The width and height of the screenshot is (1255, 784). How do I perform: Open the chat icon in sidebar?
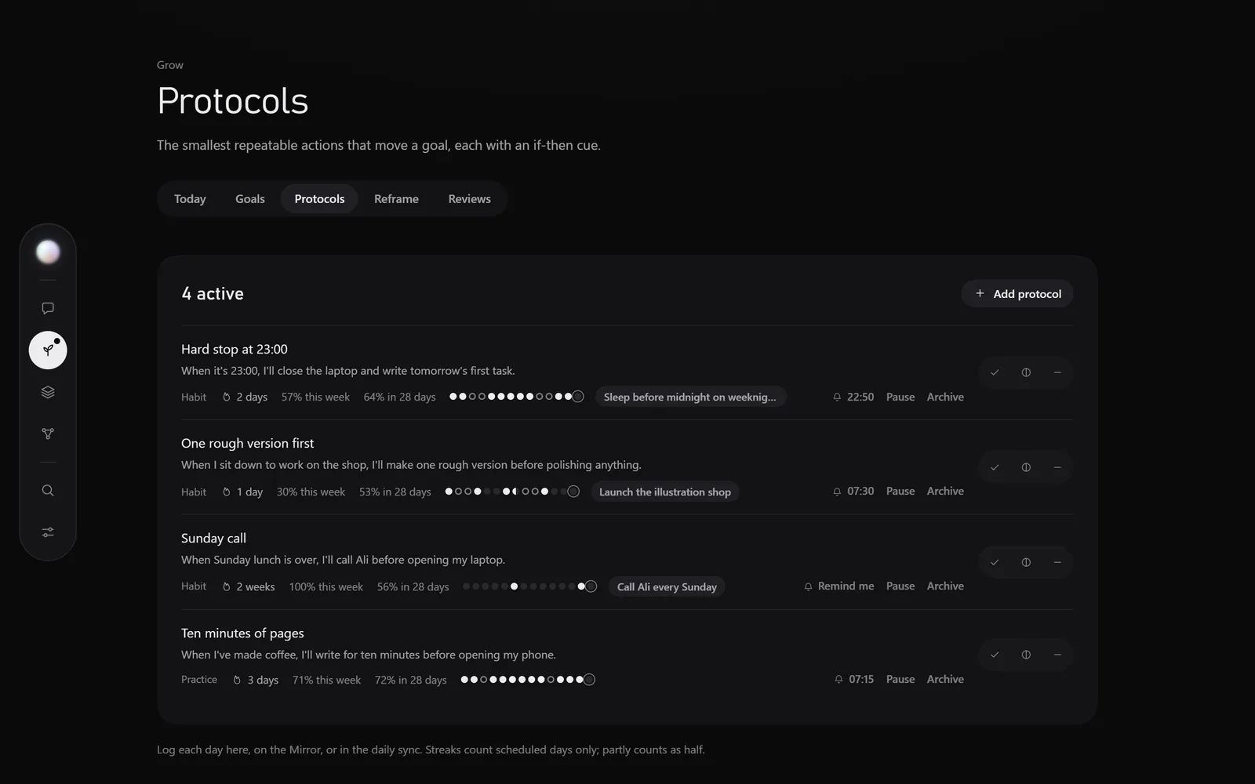(x=48, y=308)
